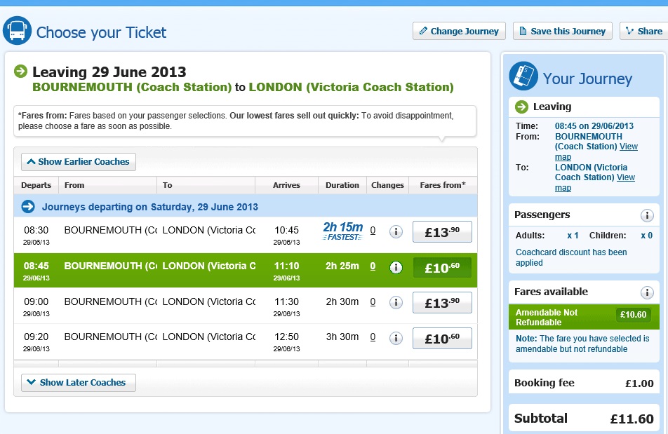Open the Fares available info icon
The width and height of the screenshot is (668, 434).
pos(647,292)
